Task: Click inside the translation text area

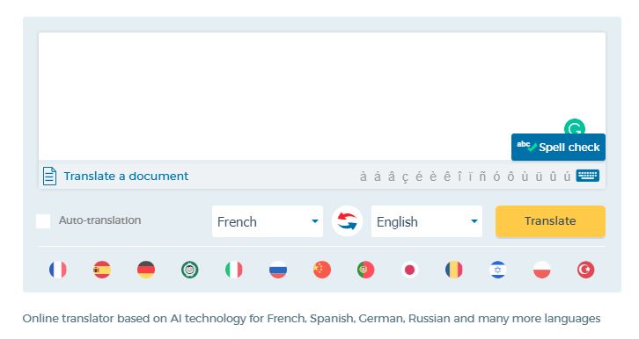Action: tap(322, 97)
